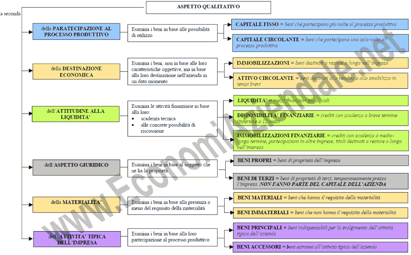
Task: Click the IMMOBILIZZAZIONI yellow definition box
Action: tap(320, 63)
